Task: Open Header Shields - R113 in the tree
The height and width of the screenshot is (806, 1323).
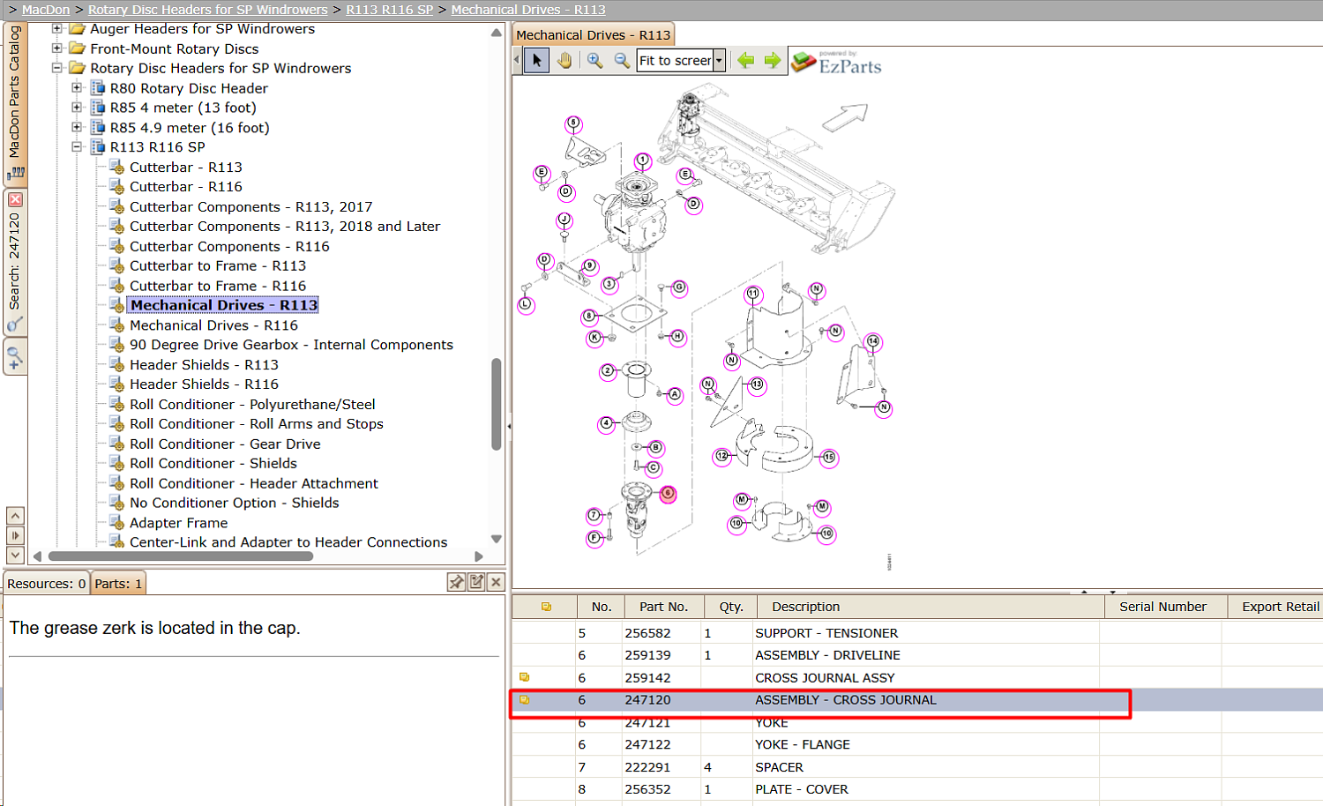Action: coord(204,364)
